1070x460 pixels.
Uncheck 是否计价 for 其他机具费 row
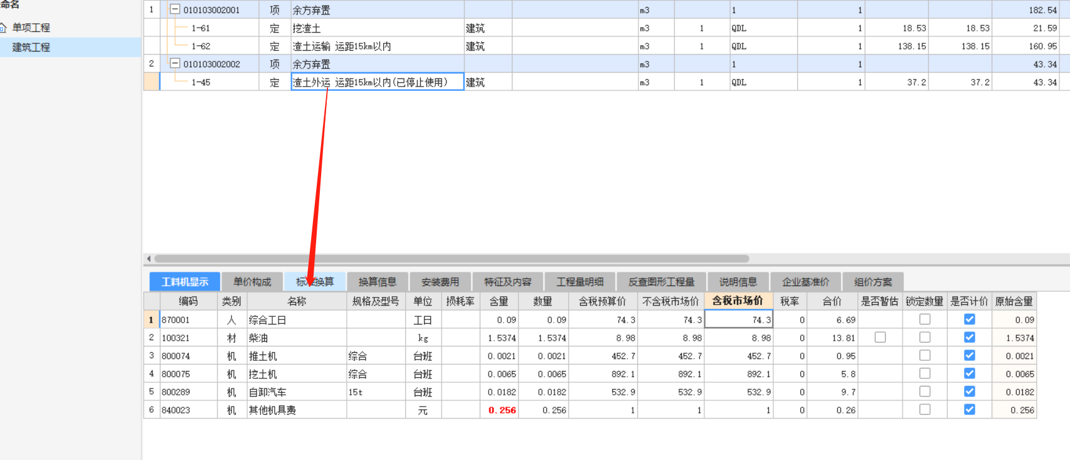[x=970, y=409]
